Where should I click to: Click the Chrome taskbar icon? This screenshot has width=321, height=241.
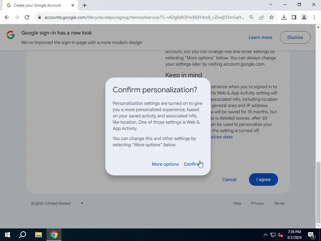pyautogui.click(x=54, y=235)
